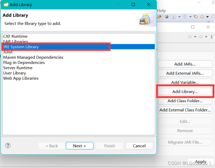
Task: Open the Back history dropdown in main toolbar
Action: coord(208,17)
